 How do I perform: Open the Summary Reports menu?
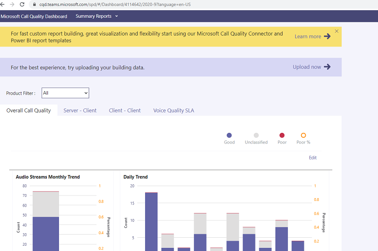pos(94,16)
